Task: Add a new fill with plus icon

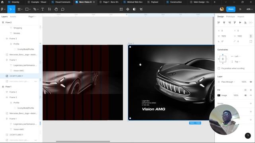Action: click(x=251, y=90)
